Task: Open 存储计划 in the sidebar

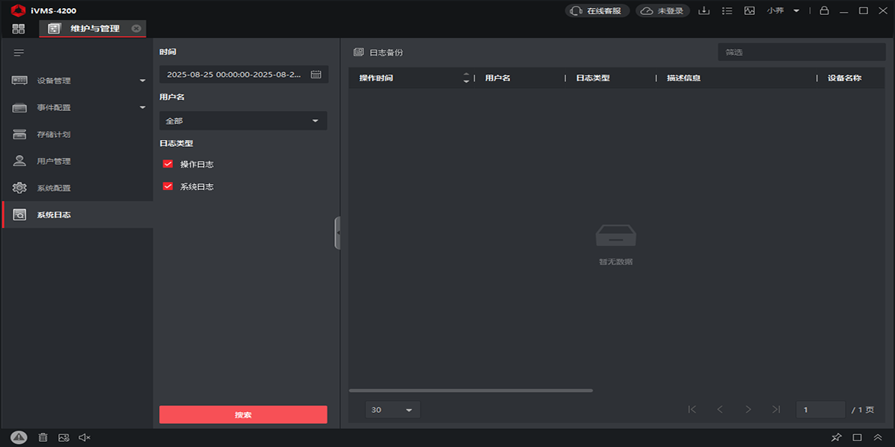Action: pos(77,134)
